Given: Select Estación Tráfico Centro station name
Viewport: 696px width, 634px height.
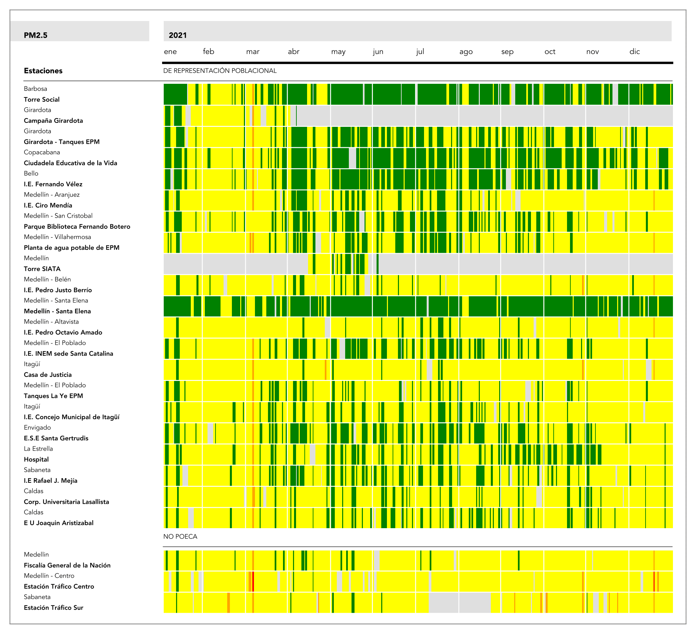Looking at the screenshot, I should (x=59, y=586).
